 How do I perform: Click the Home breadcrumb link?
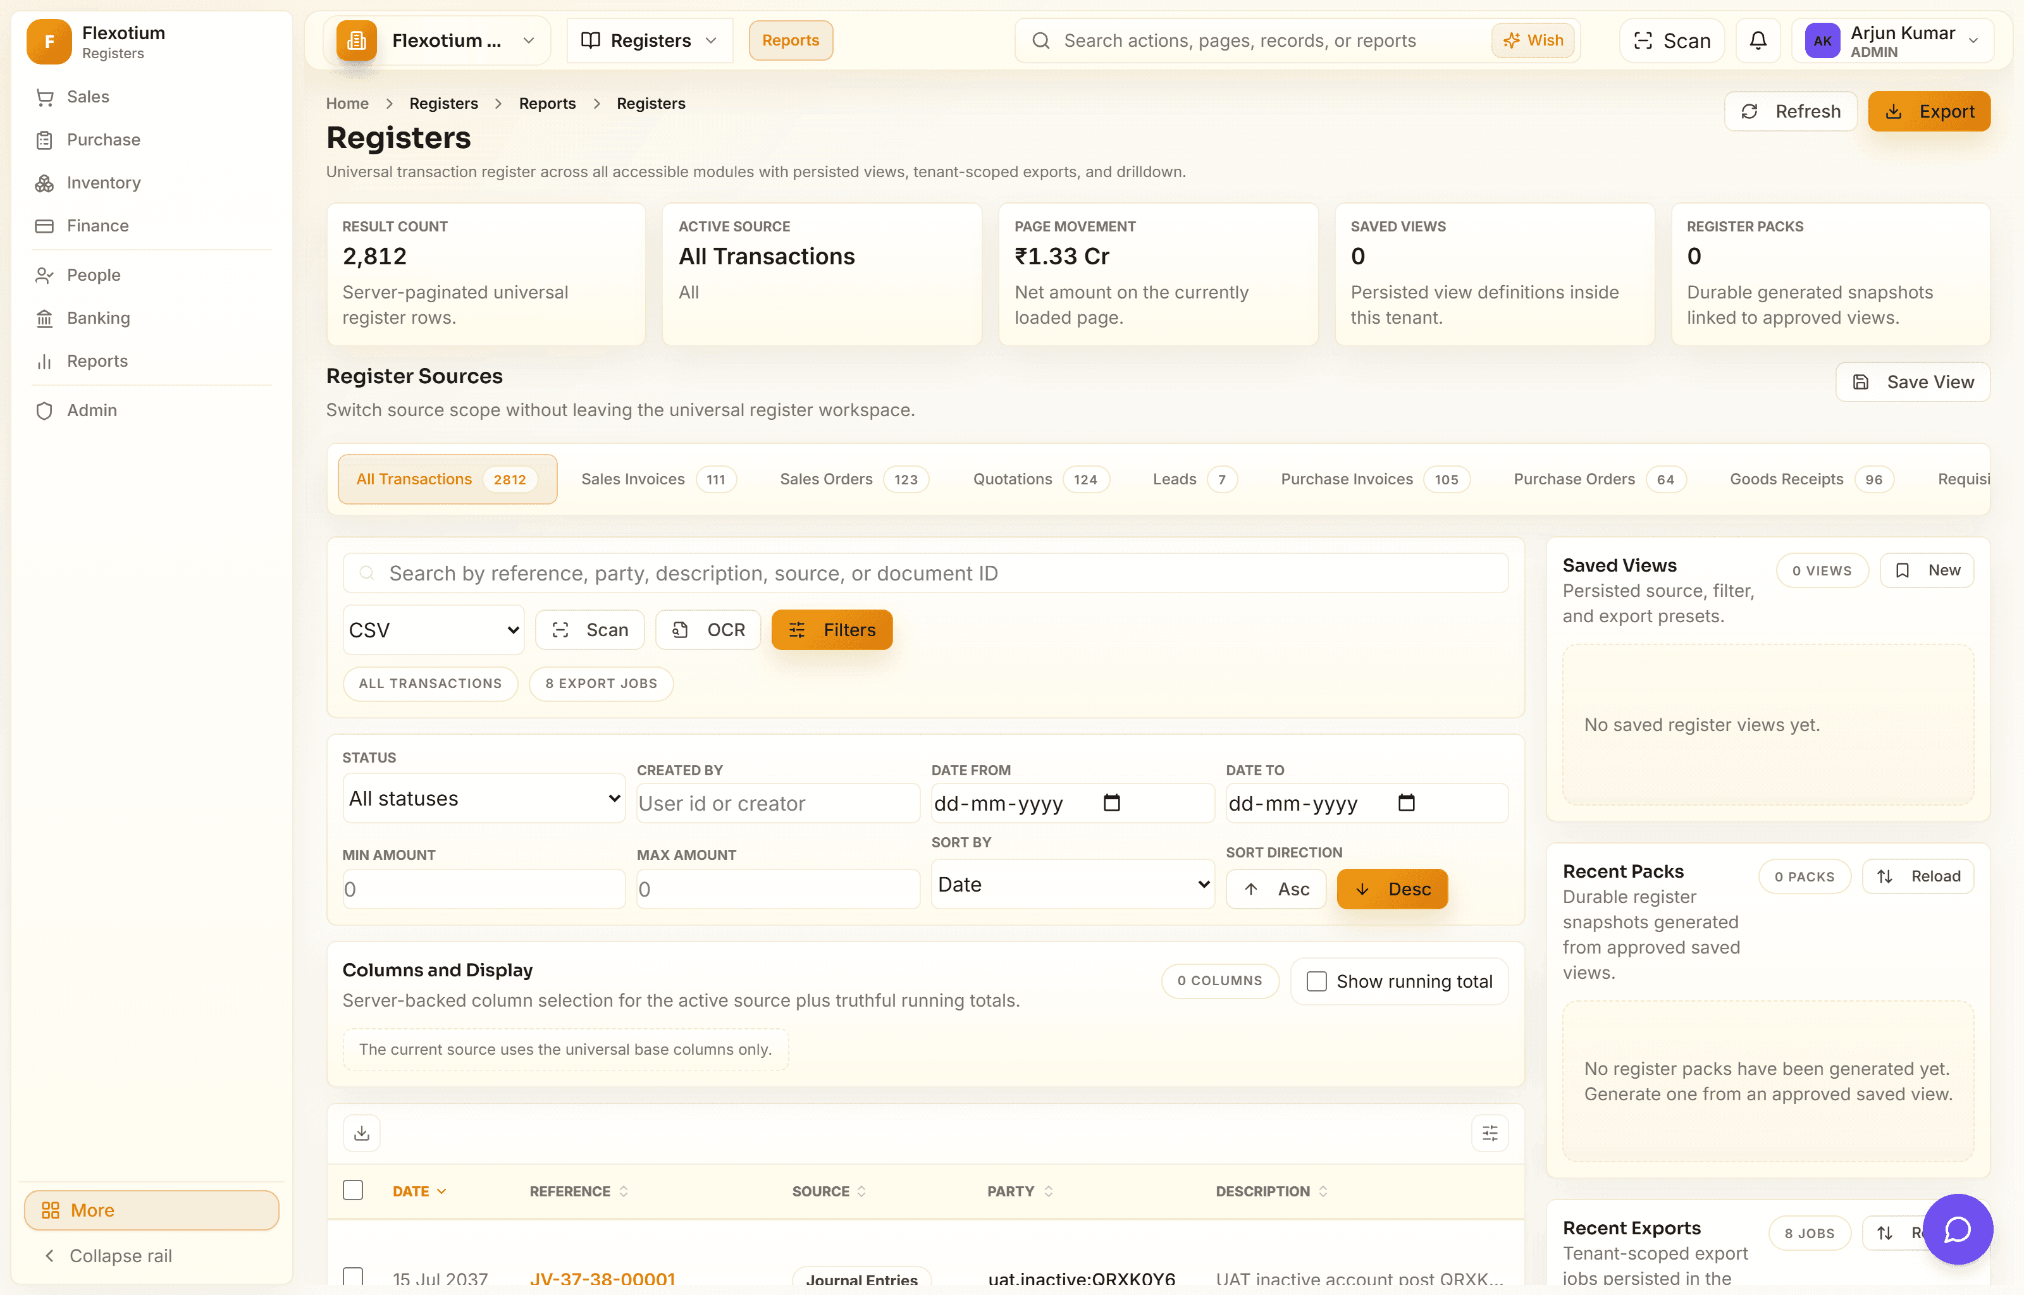coord(347,102)
